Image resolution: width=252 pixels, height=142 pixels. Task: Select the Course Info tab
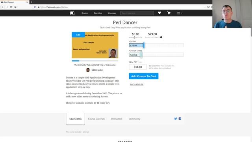pos(75,119)
